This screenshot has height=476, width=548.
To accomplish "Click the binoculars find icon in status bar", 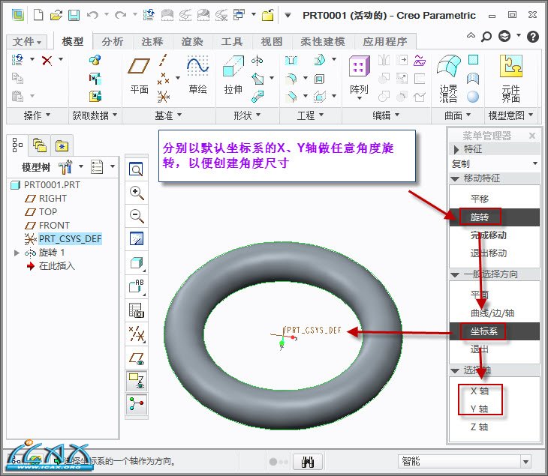I will pos(307,461).
